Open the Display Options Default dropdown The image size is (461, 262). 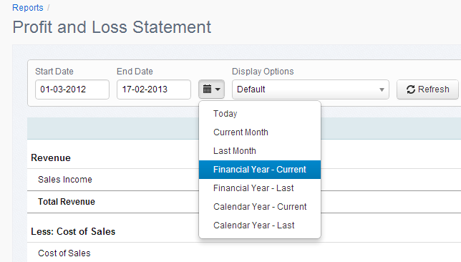tap(311, 89)
